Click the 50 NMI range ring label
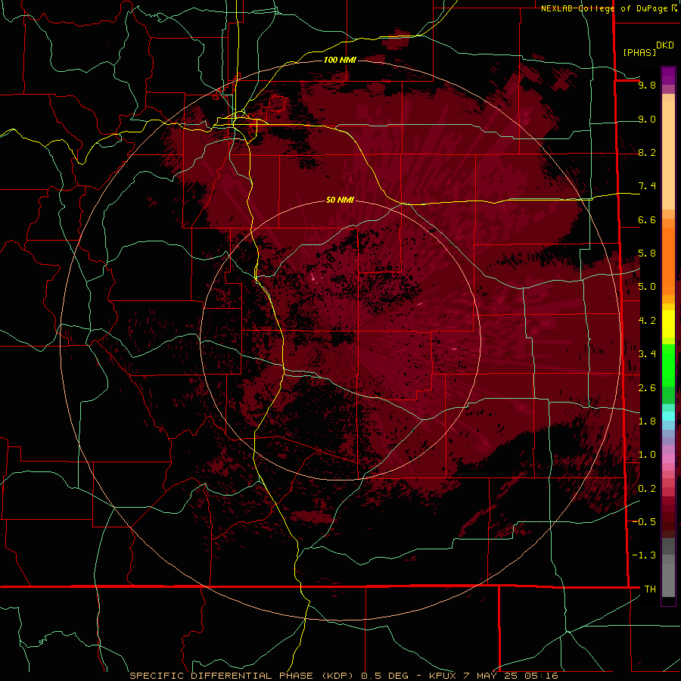The height and width of the screenshot is (681, 681). (x=340, y=200)
